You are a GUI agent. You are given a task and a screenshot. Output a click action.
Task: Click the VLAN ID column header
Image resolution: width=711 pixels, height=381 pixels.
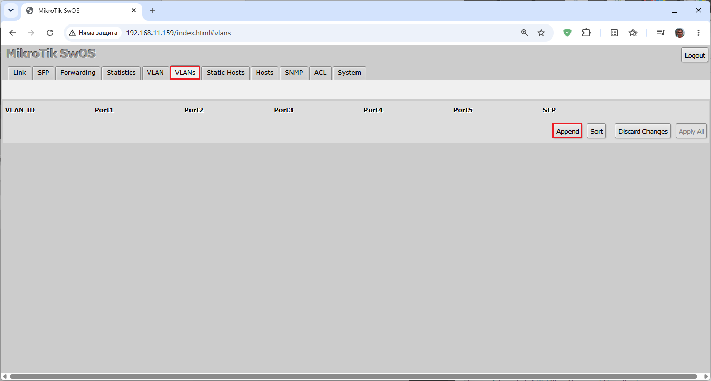(x=20, y=110)
